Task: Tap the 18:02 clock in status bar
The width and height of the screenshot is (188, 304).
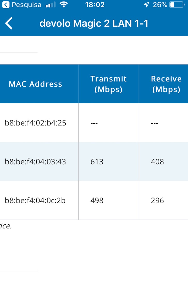Action: (x=95, y=5)
